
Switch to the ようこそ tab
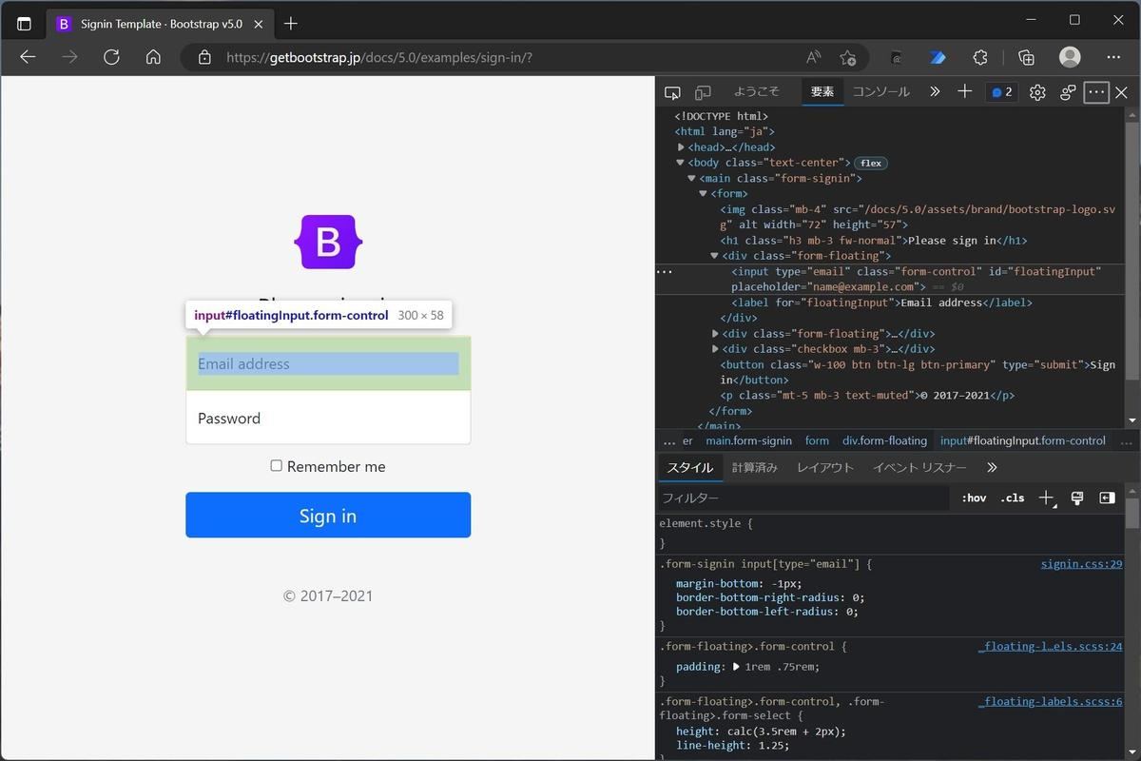pyautogui.click(x=756, y=91)
